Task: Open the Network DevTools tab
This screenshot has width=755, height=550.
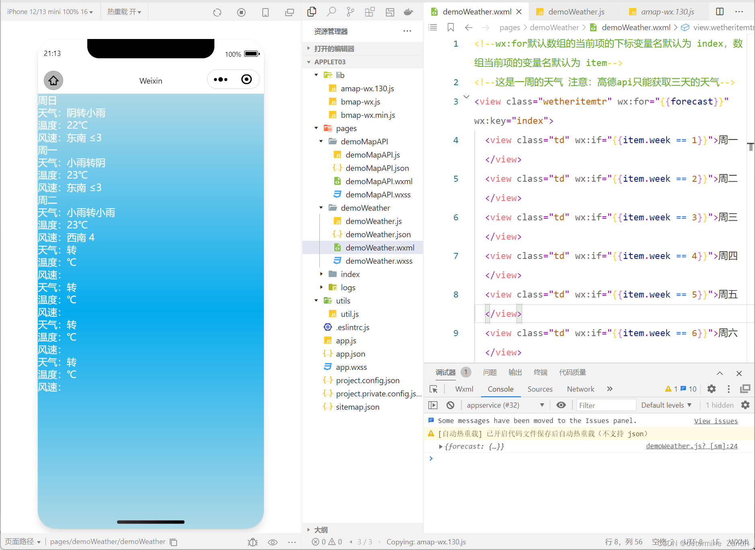Action: (580, 389)
